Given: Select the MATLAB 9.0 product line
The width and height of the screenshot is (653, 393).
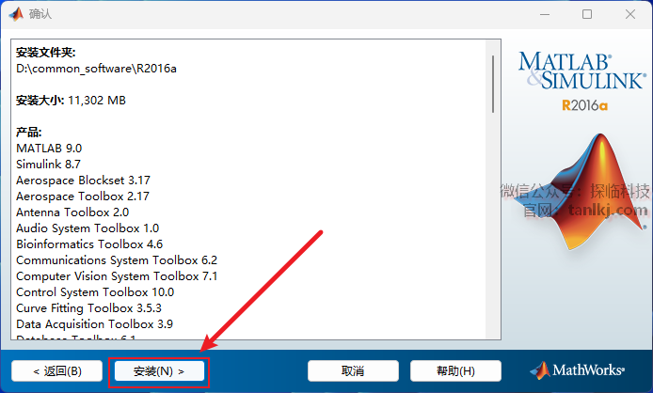Looking at the screenshot, I should coord(49,149).
